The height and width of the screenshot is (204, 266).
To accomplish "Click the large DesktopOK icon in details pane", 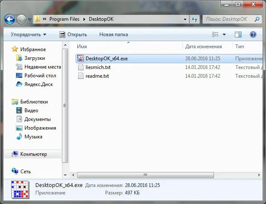I will click(x=20, y=189).
